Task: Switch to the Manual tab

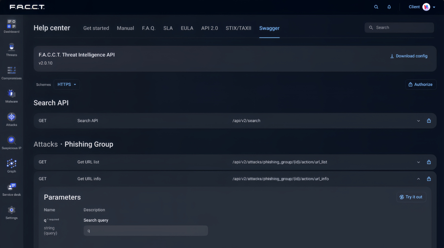Action: tap(125, 28)
